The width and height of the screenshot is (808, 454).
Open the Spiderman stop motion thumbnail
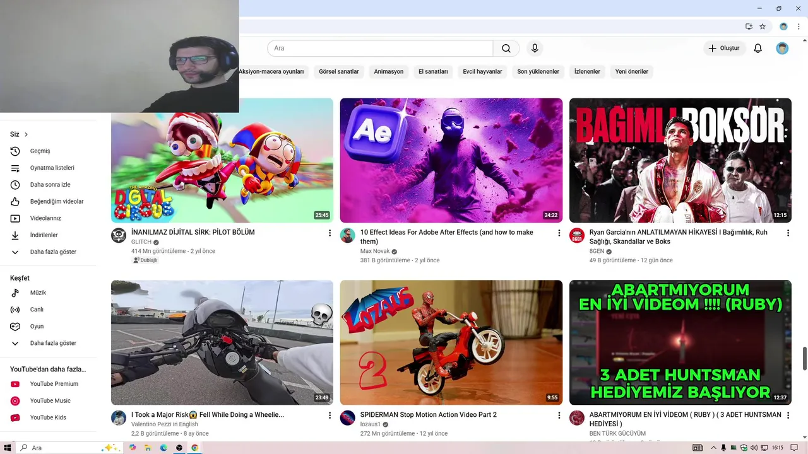point(451,342)
